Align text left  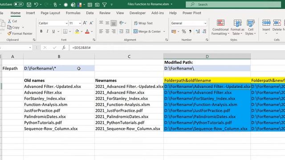(101, 32)
